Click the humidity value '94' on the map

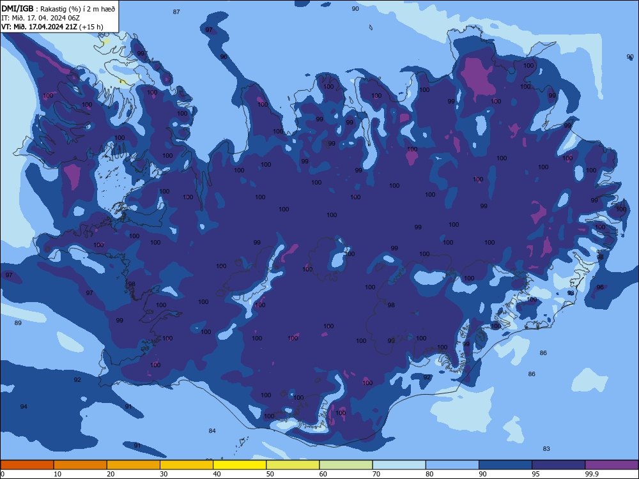click(x=24, y=406)
